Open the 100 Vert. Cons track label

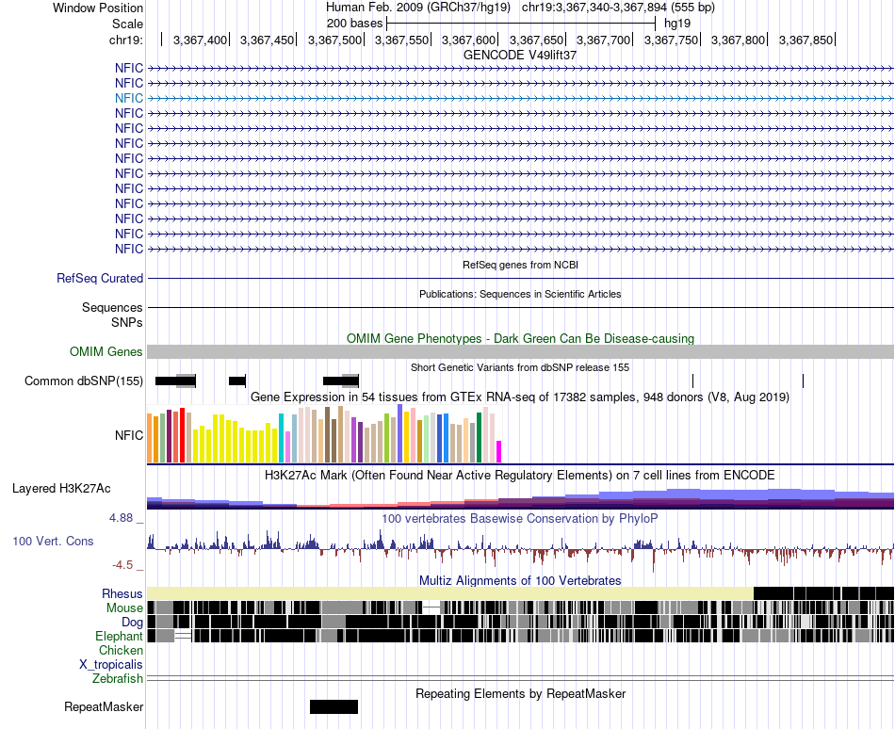point(53,541)
